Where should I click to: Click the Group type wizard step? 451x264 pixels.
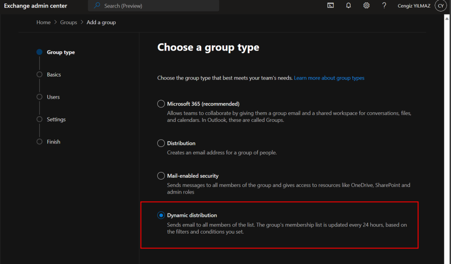tap(61, 52)
